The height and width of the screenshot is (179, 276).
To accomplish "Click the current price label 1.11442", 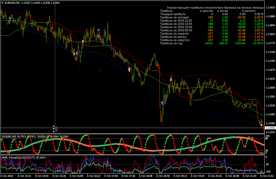I will (270, 128).
